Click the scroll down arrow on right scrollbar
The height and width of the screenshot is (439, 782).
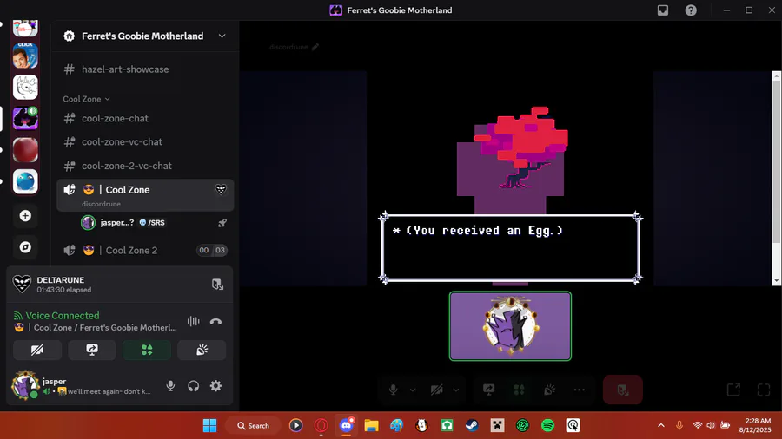[776, 281]
